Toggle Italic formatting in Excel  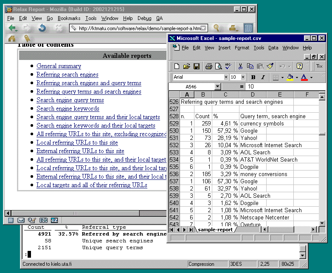click(263, 77)
